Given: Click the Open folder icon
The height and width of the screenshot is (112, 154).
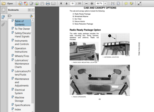Looking at the screenshot, I should point(4,4).
